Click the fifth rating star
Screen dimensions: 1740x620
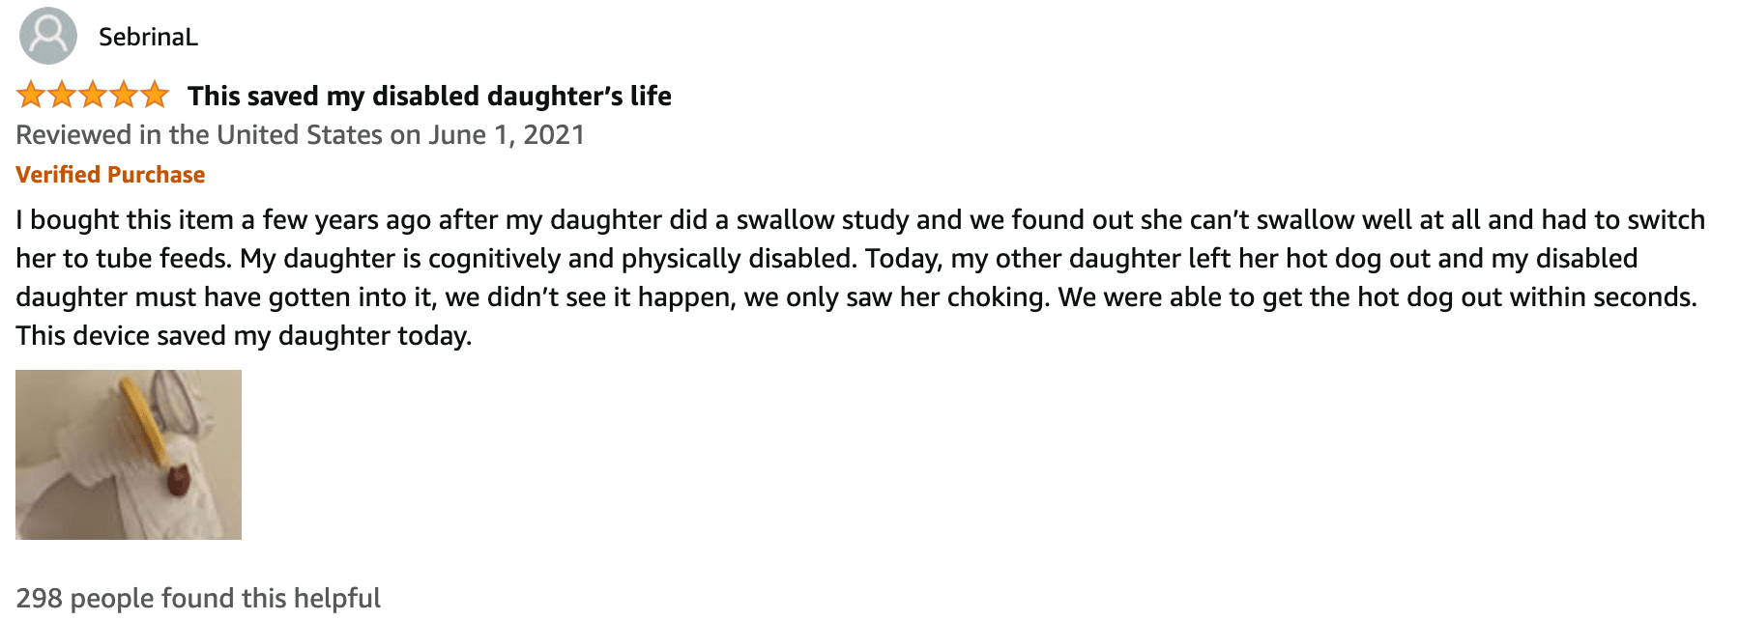(155, 95)
